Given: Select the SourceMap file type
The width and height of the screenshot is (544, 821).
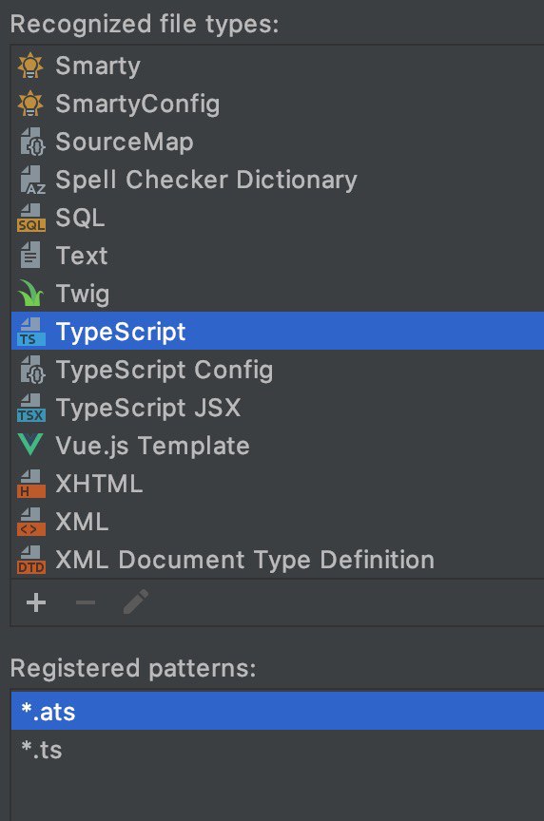Looking at the screenshot, I should [x=278, y=142].
